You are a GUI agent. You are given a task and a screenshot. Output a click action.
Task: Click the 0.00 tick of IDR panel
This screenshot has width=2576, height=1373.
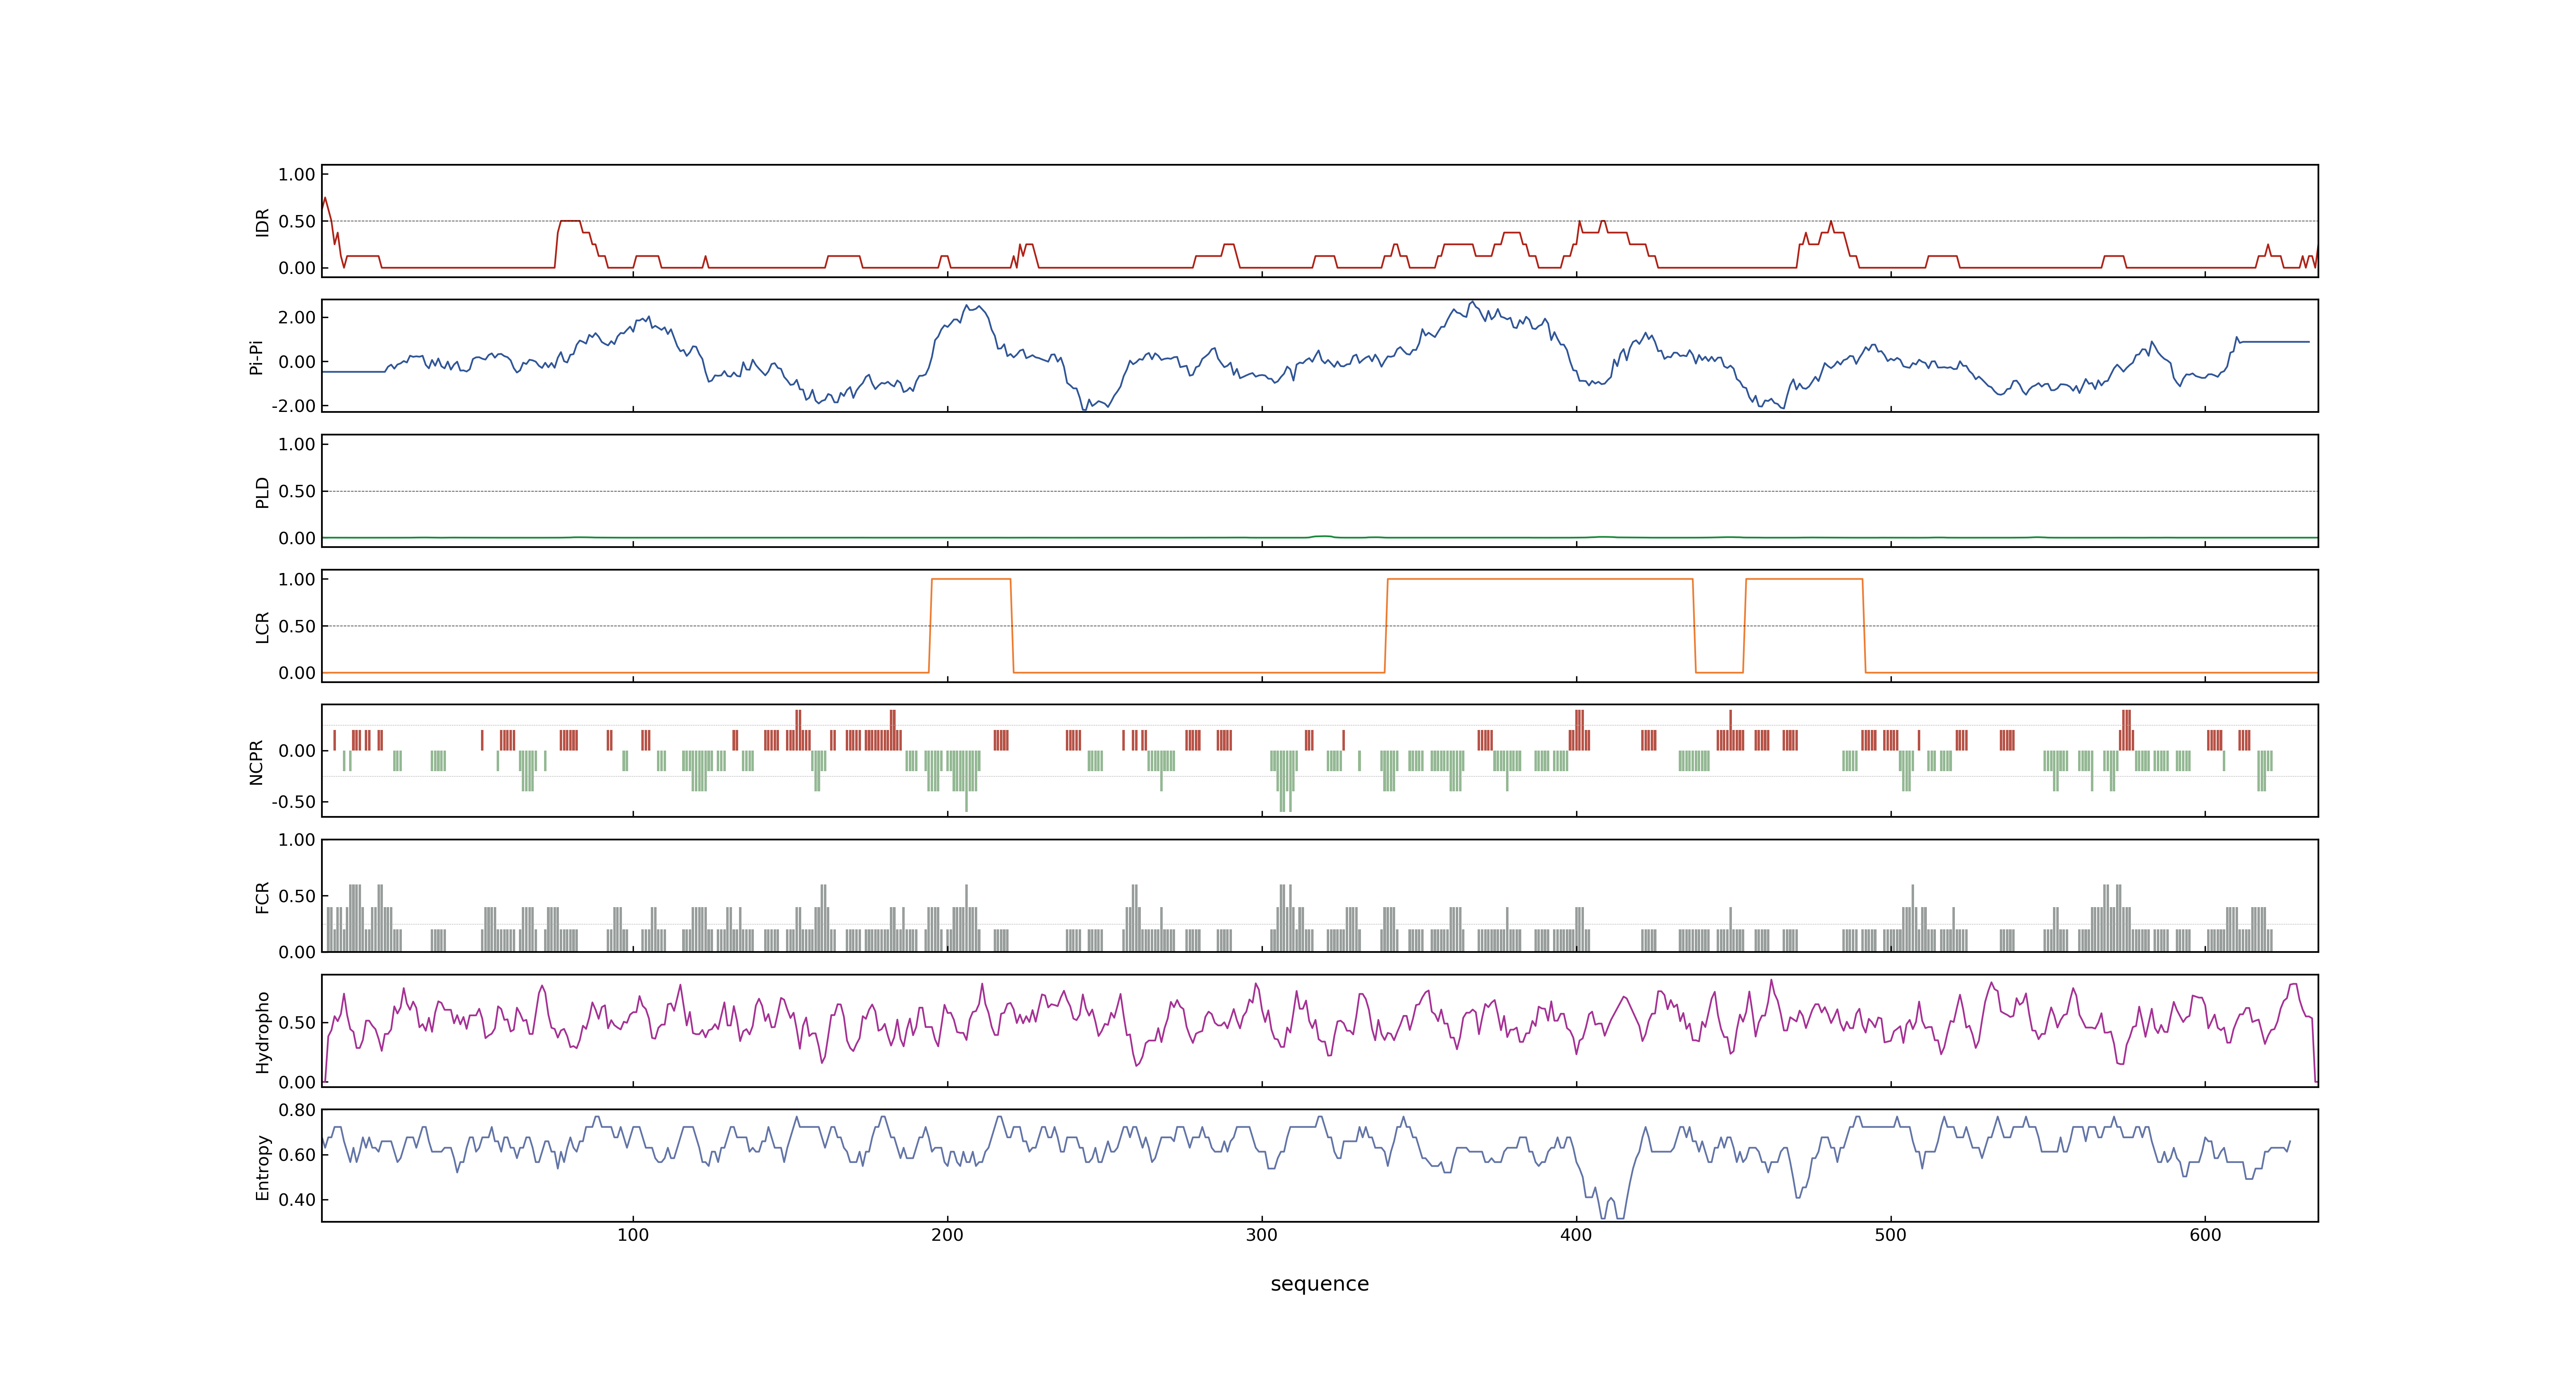click(297, 268)
